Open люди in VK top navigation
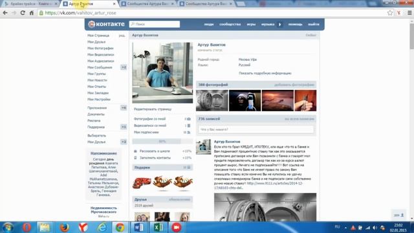Screen dimensions: 414x233 tap(208, 25)
